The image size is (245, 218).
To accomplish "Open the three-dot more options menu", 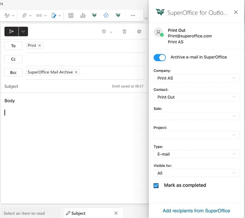I will click(133, 16).
